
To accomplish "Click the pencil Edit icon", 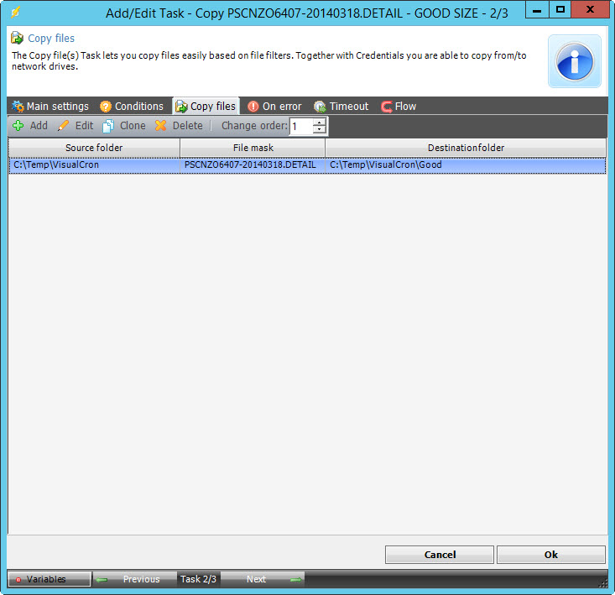I will tap(64, 126).
